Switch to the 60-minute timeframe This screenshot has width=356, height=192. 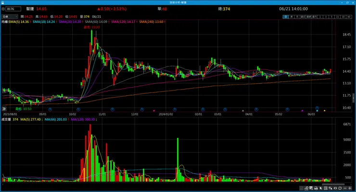coord(349,17)
